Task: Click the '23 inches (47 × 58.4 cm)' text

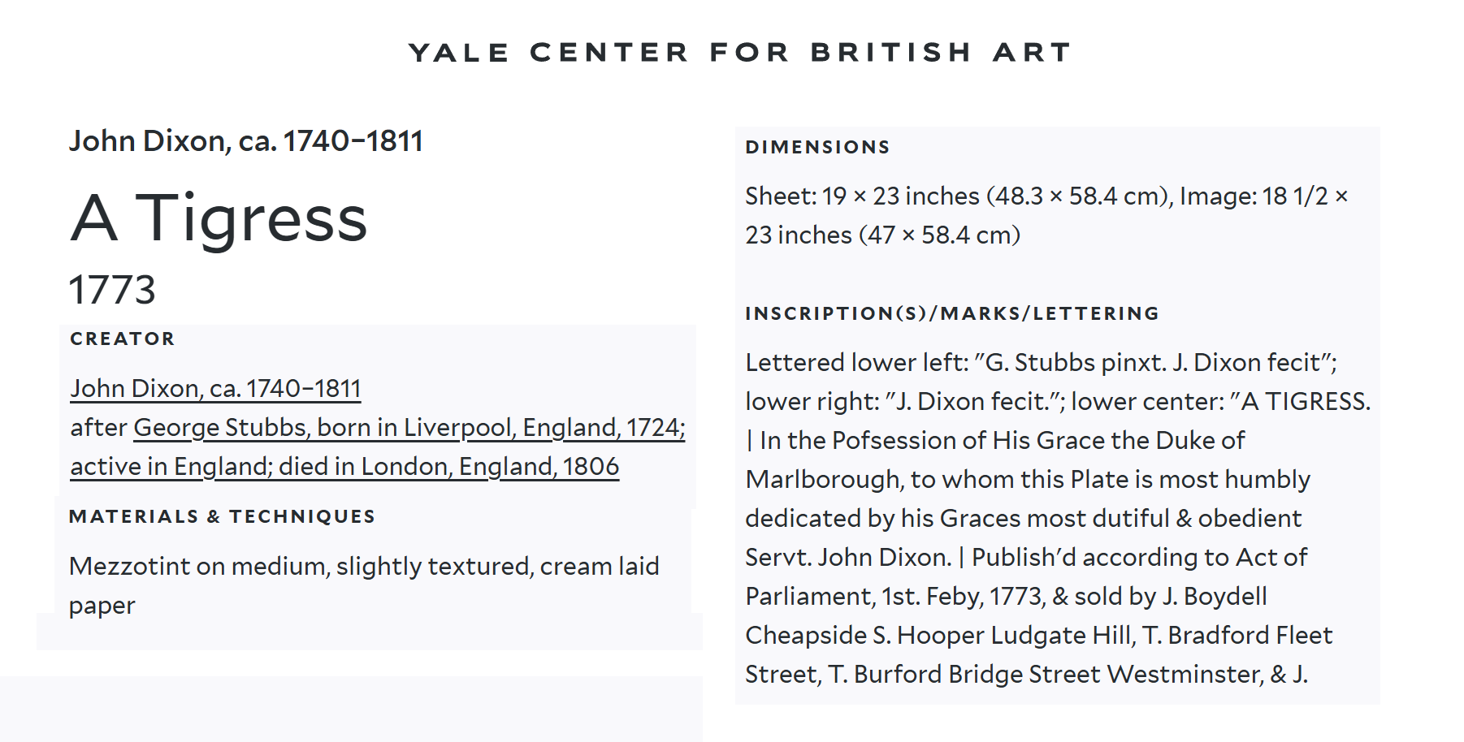Action: [883, 235]
